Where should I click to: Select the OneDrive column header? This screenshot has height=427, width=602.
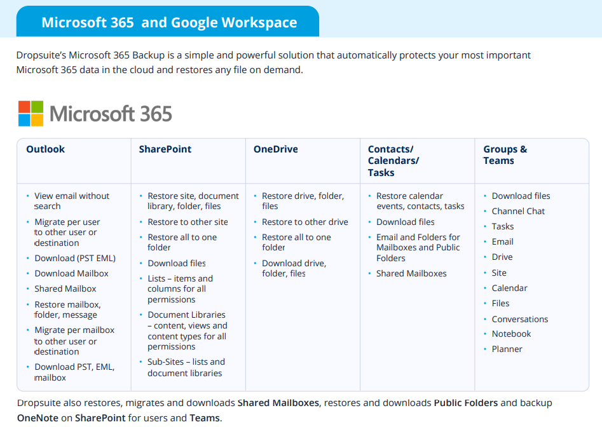tap(276, 149)
